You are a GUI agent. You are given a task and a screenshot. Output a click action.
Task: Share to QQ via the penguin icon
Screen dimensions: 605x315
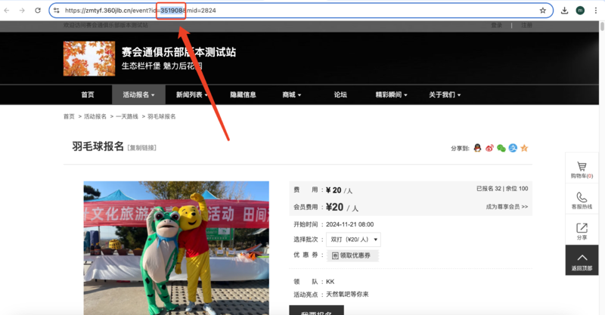coord(477,148)
